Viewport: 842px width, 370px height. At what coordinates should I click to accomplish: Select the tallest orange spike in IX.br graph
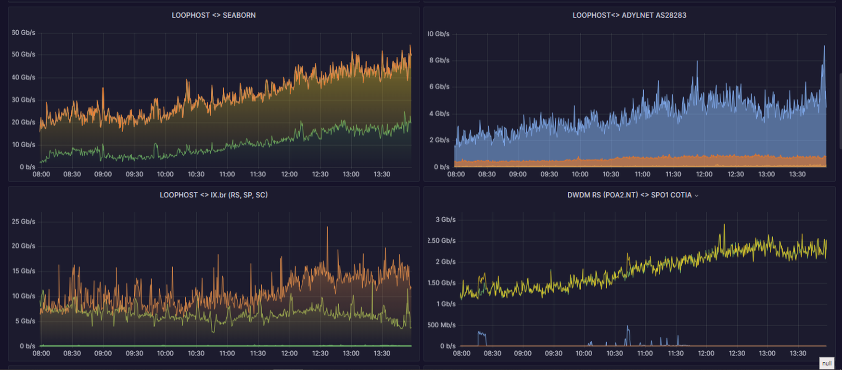[327, 228]
